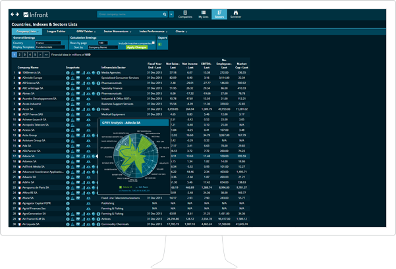
Task: Jump to the last page
Action: tap(46, 55)
